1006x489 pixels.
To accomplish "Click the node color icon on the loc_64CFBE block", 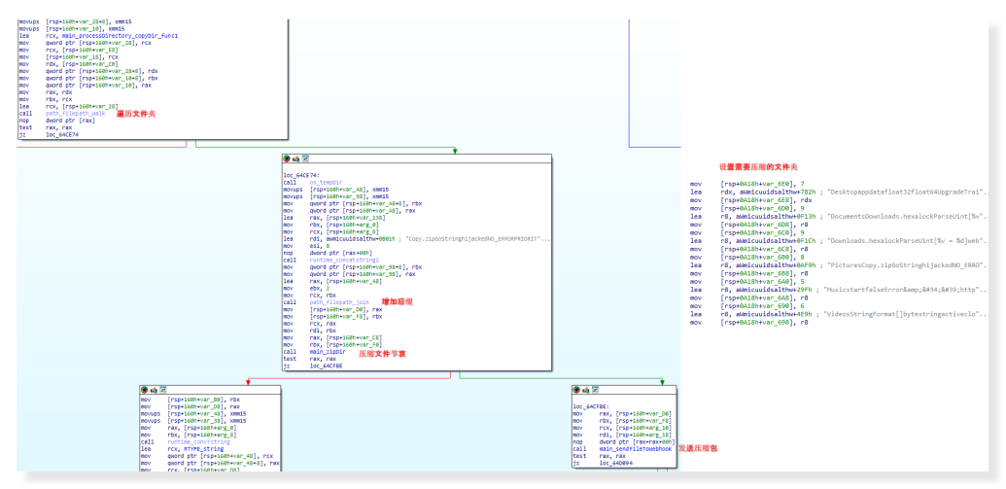I will (x=577, y=389).
